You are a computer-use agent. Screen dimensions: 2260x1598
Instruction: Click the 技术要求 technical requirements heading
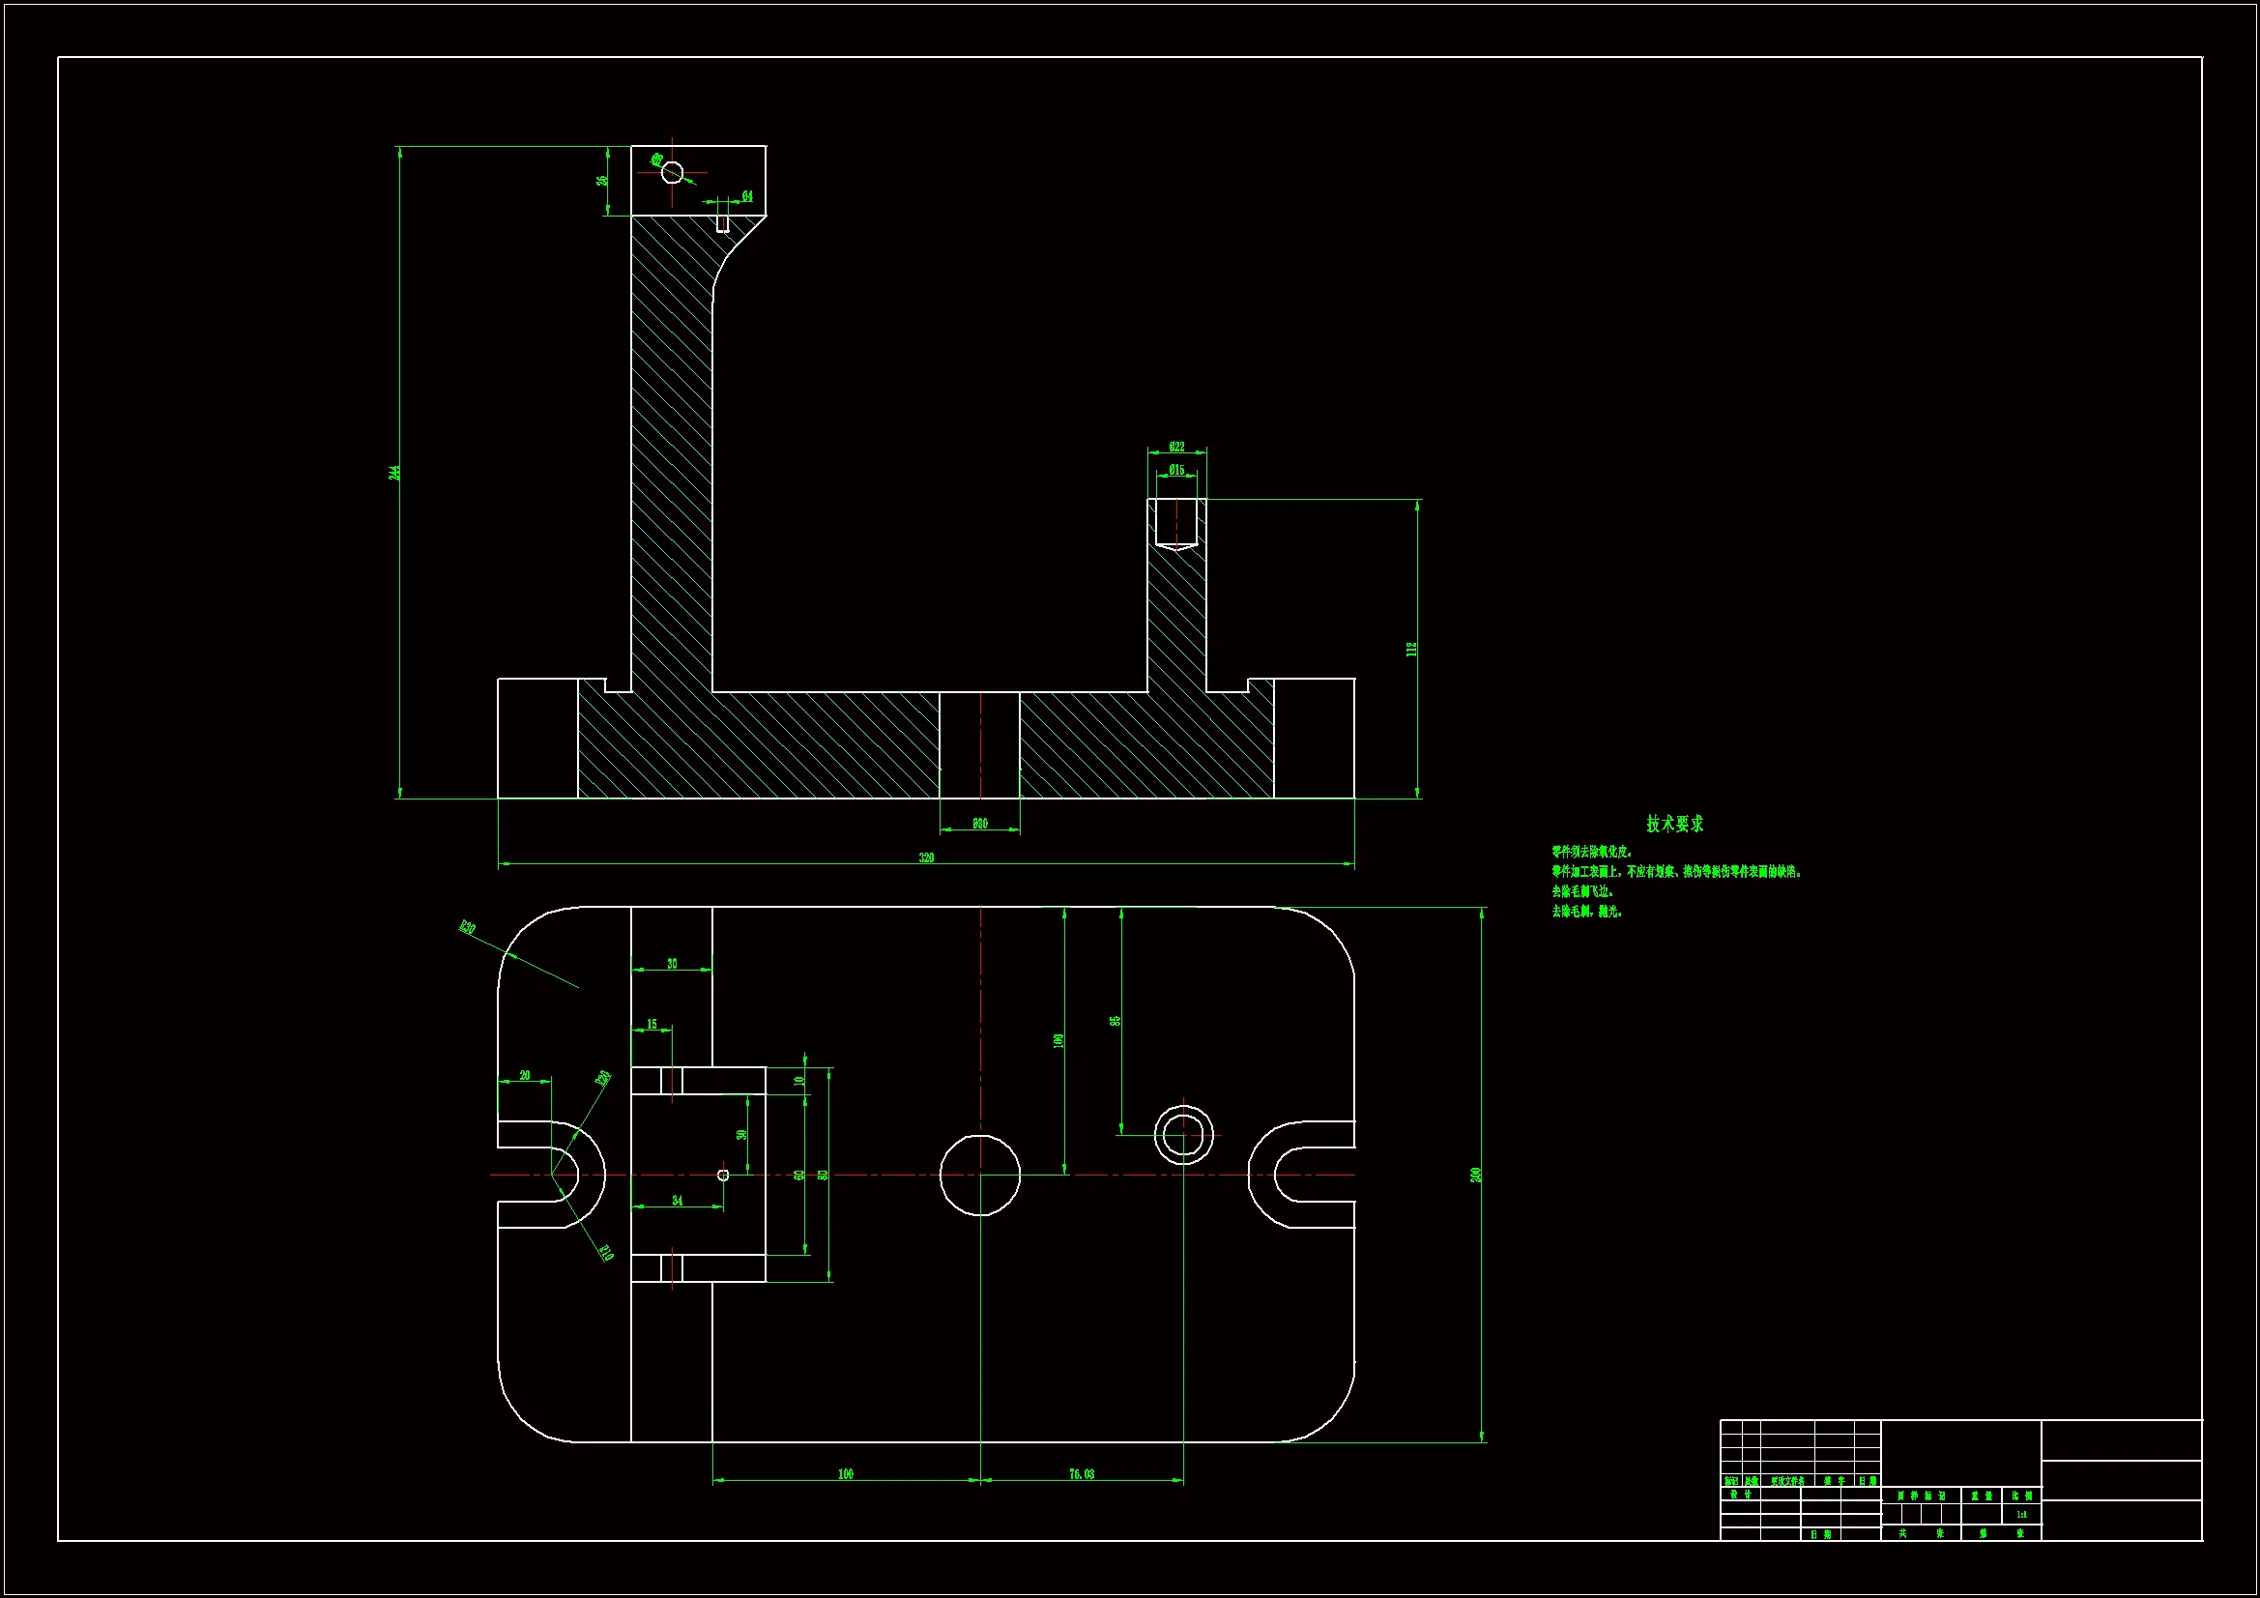[1674, 823]
